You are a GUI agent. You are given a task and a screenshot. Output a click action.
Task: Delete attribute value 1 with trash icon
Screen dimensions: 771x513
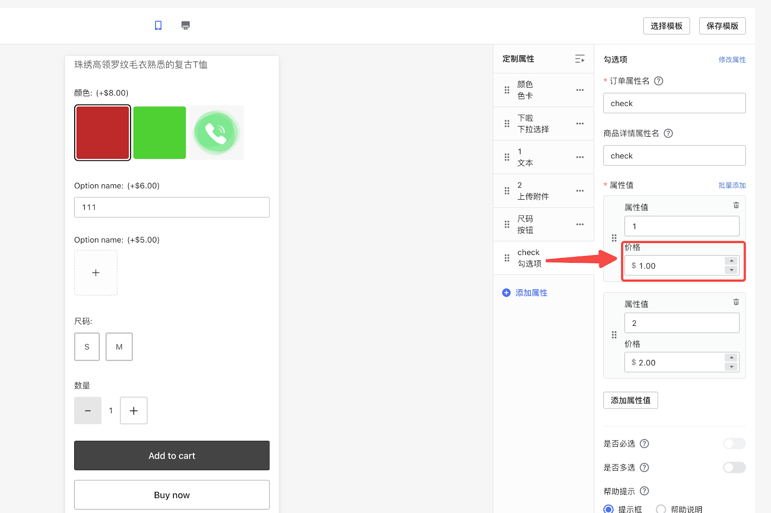tap(736, 205)
